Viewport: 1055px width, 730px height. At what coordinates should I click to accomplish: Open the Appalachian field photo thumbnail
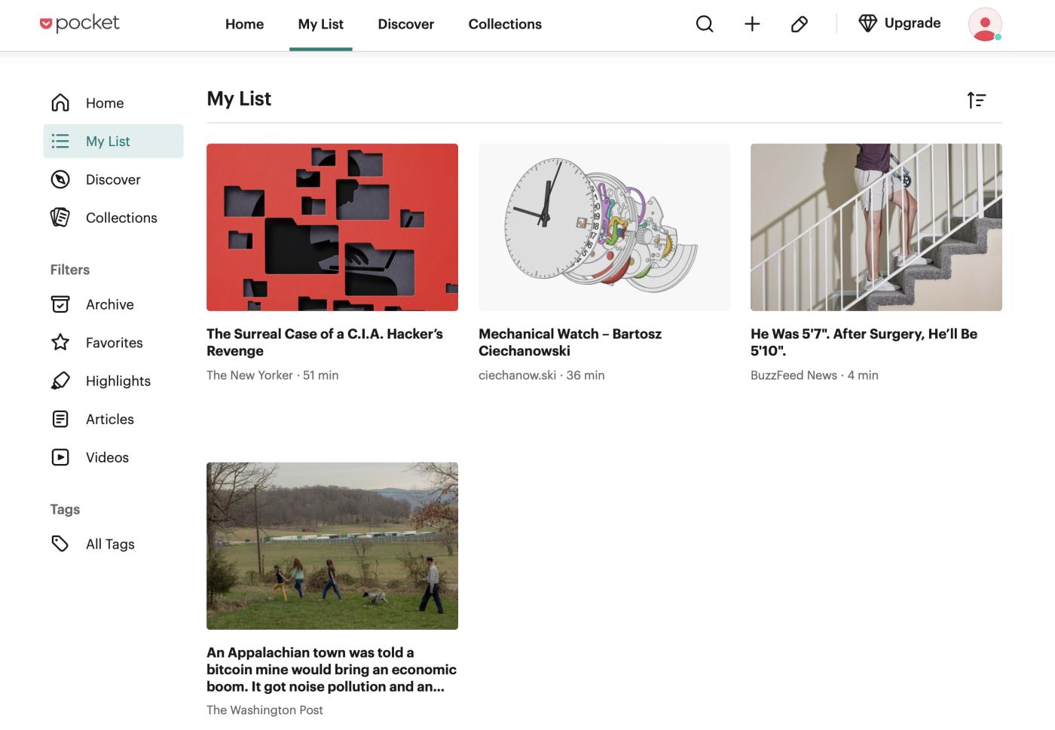pyautogui.click(x=332, y=546)
